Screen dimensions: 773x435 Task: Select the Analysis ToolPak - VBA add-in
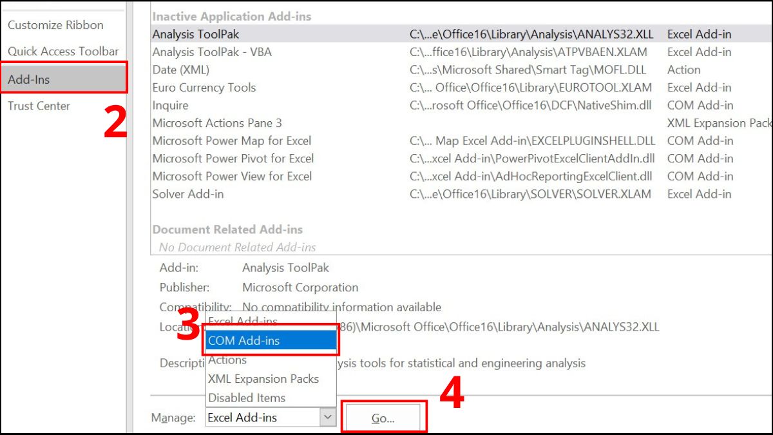click(213, 52)
